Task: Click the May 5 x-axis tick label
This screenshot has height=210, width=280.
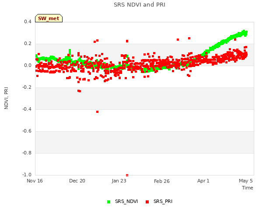Action: 246,181
